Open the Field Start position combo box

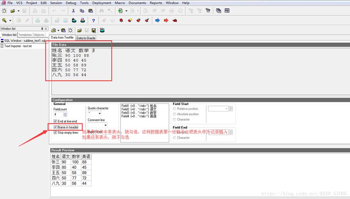pos(218,109)
